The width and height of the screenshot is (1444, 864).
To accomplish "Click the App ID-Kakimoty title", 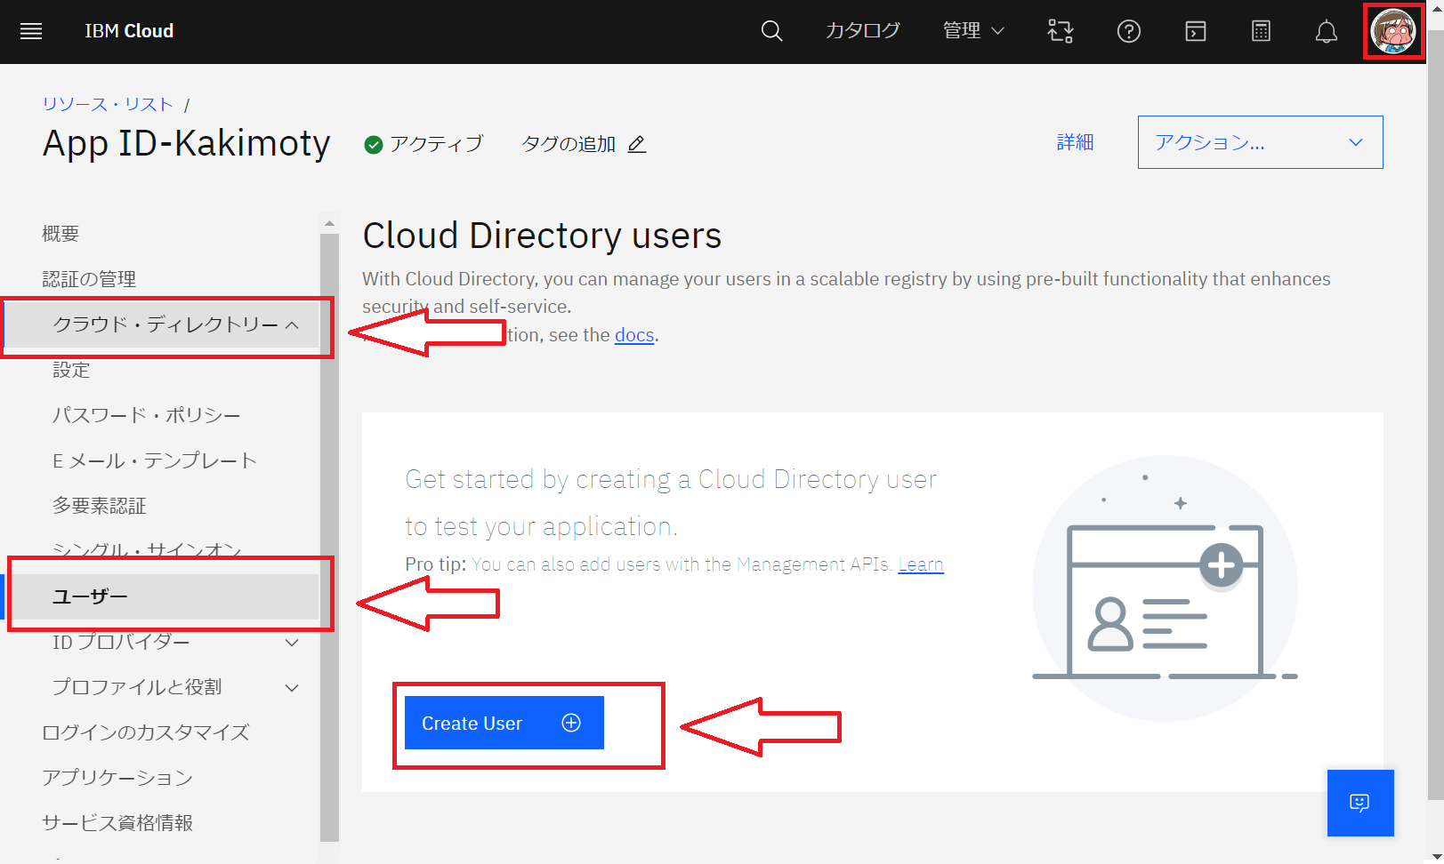I will tap(187, 143).
